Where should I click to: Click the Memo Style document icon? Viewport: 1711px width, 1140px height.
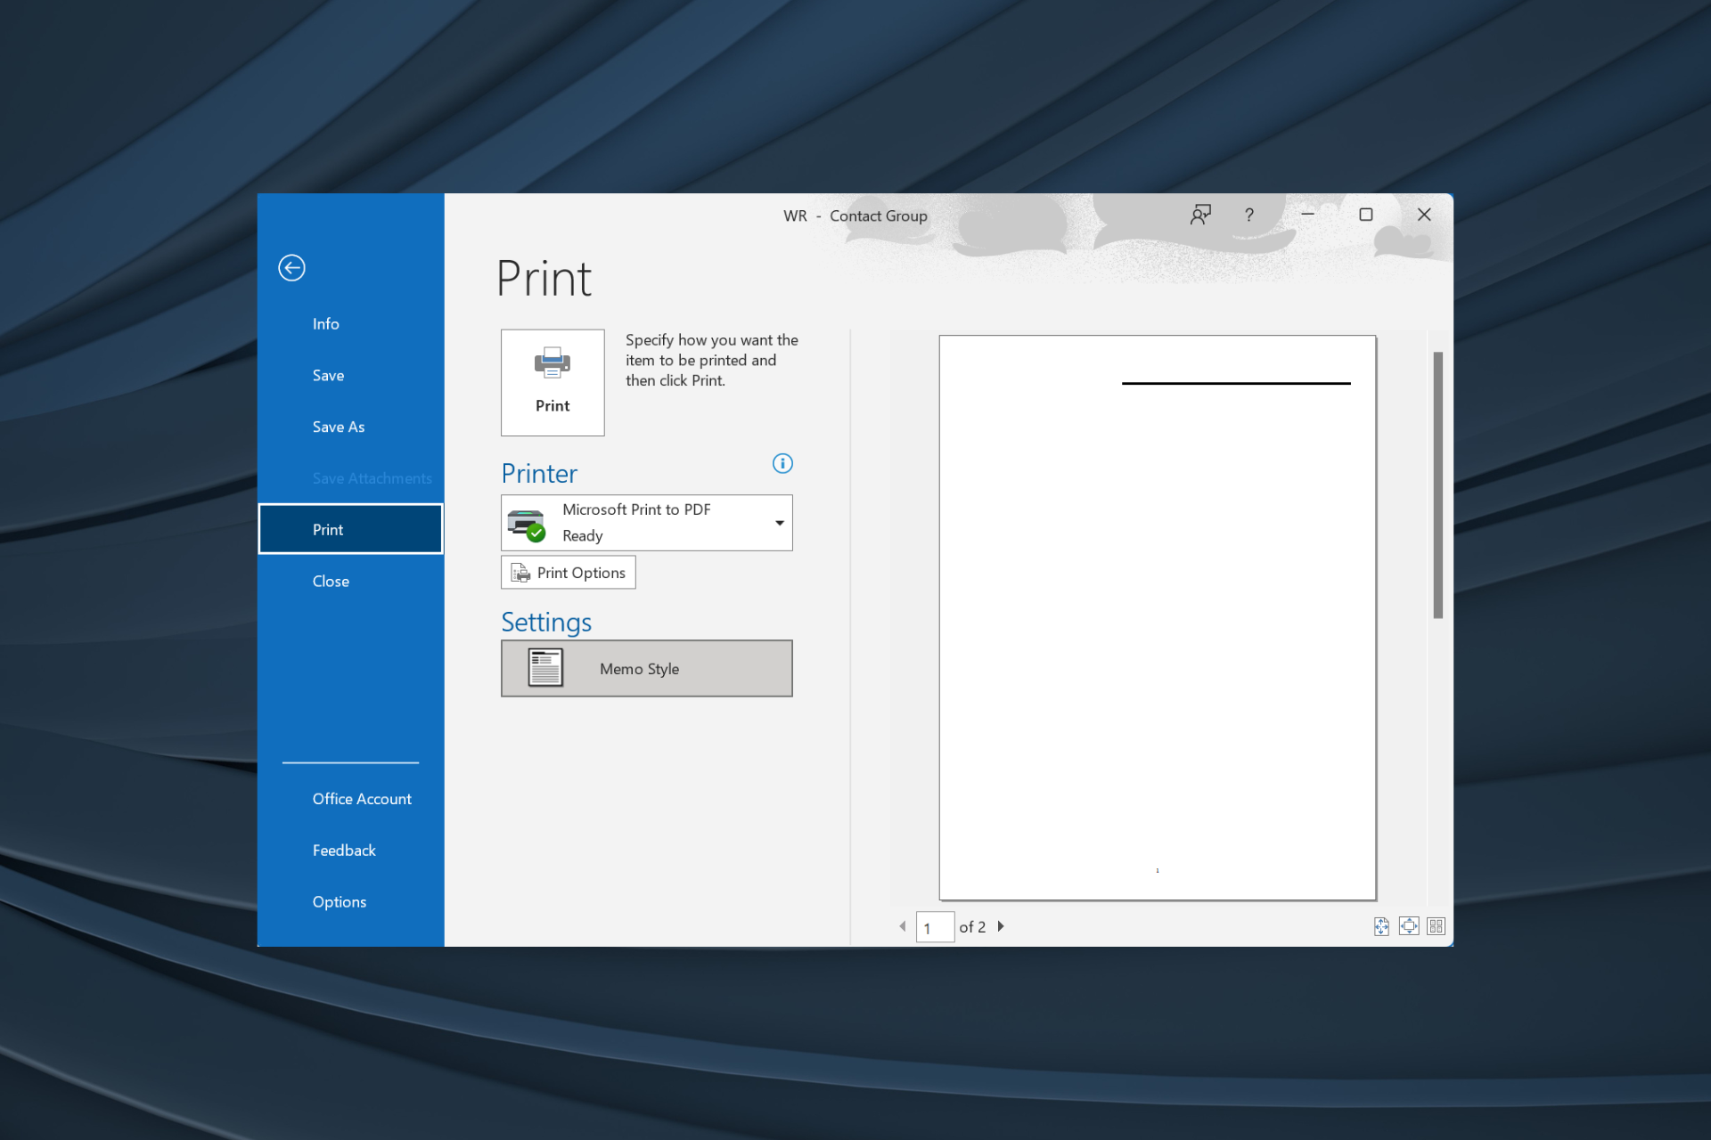(x=545, y=668)
